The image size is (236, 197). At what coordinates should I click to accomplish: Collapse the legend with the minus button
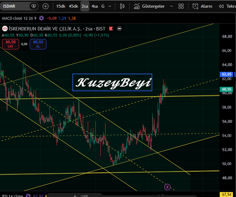coord(119,28)
